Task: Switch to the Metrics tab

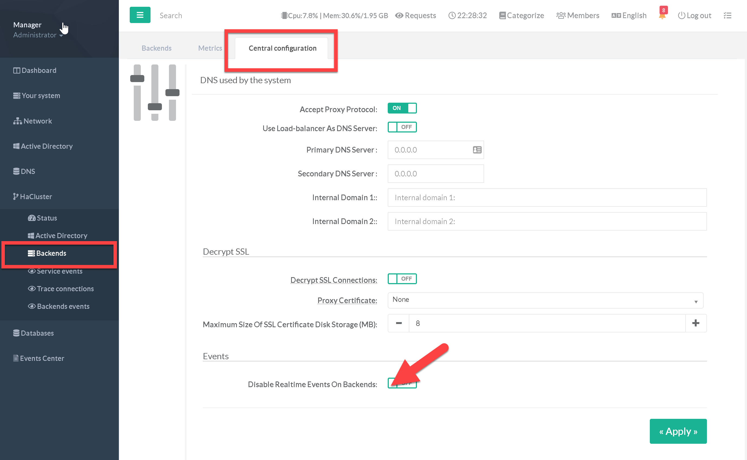Action: tap(210, 48)
